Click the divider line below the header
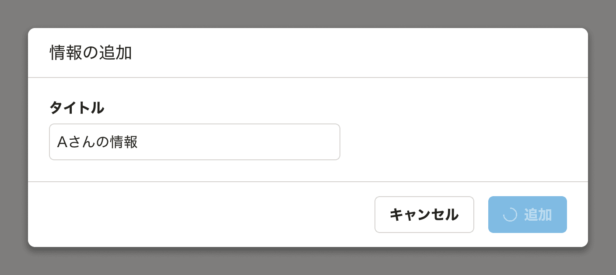 point(306,77)
